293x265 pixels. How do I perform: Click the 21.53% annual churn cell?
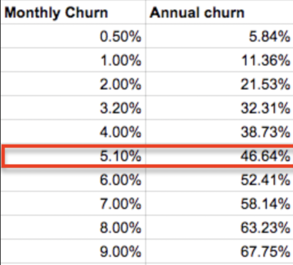219,84
